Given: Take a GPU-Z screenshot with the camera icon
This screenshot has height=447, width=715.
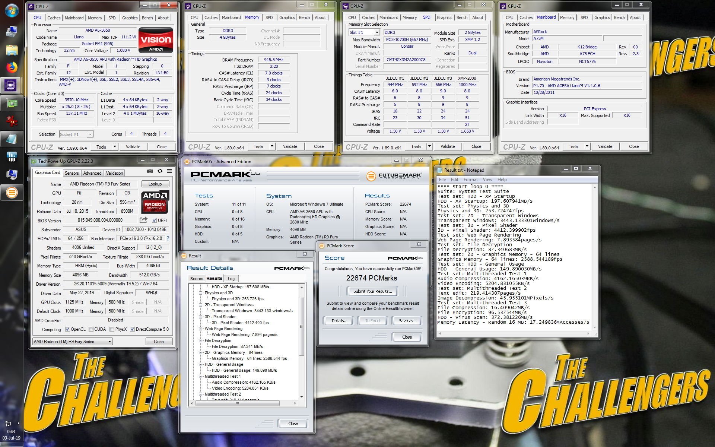Looking at the screenshot, I should (x=150, y=171).
